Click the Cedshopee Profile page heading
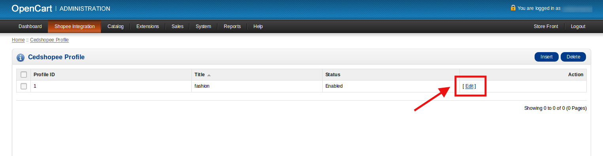 pyautogui.click(x=56, y=57)
